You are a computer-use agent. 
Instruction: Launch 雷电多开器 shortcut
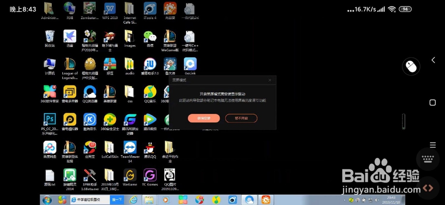point(69,94)
